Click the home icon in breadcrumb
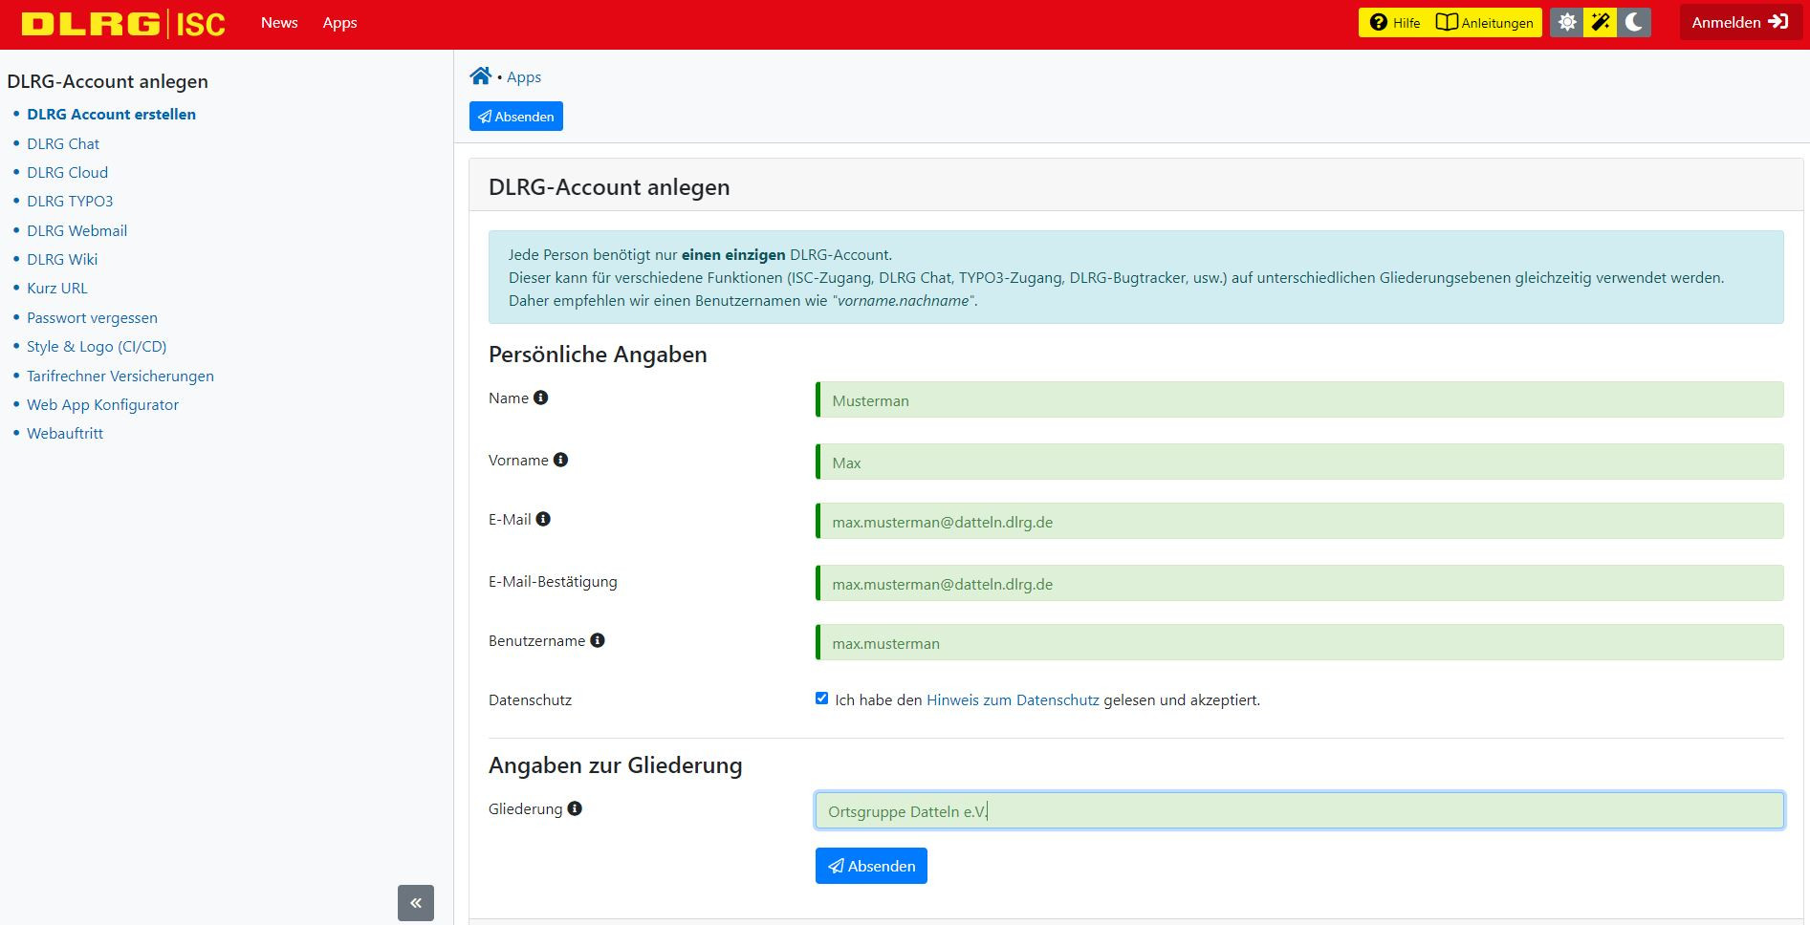1810x925 pixels. [x=480, y=76]
